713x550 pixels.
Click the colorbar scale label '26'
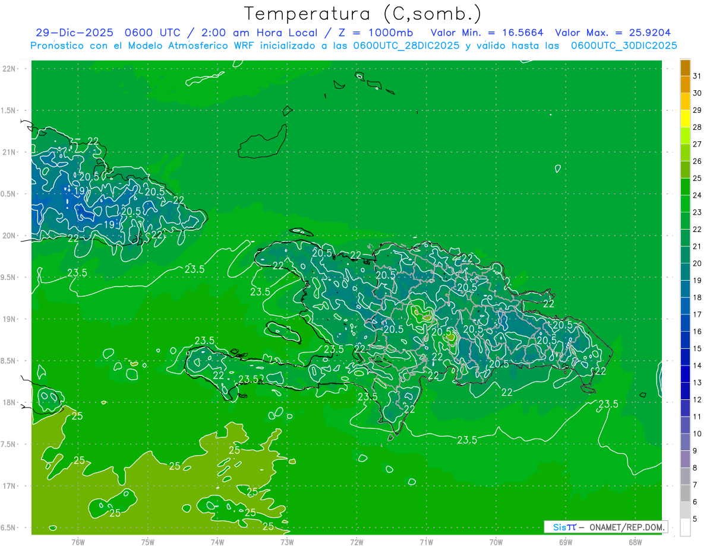(697, 161)
